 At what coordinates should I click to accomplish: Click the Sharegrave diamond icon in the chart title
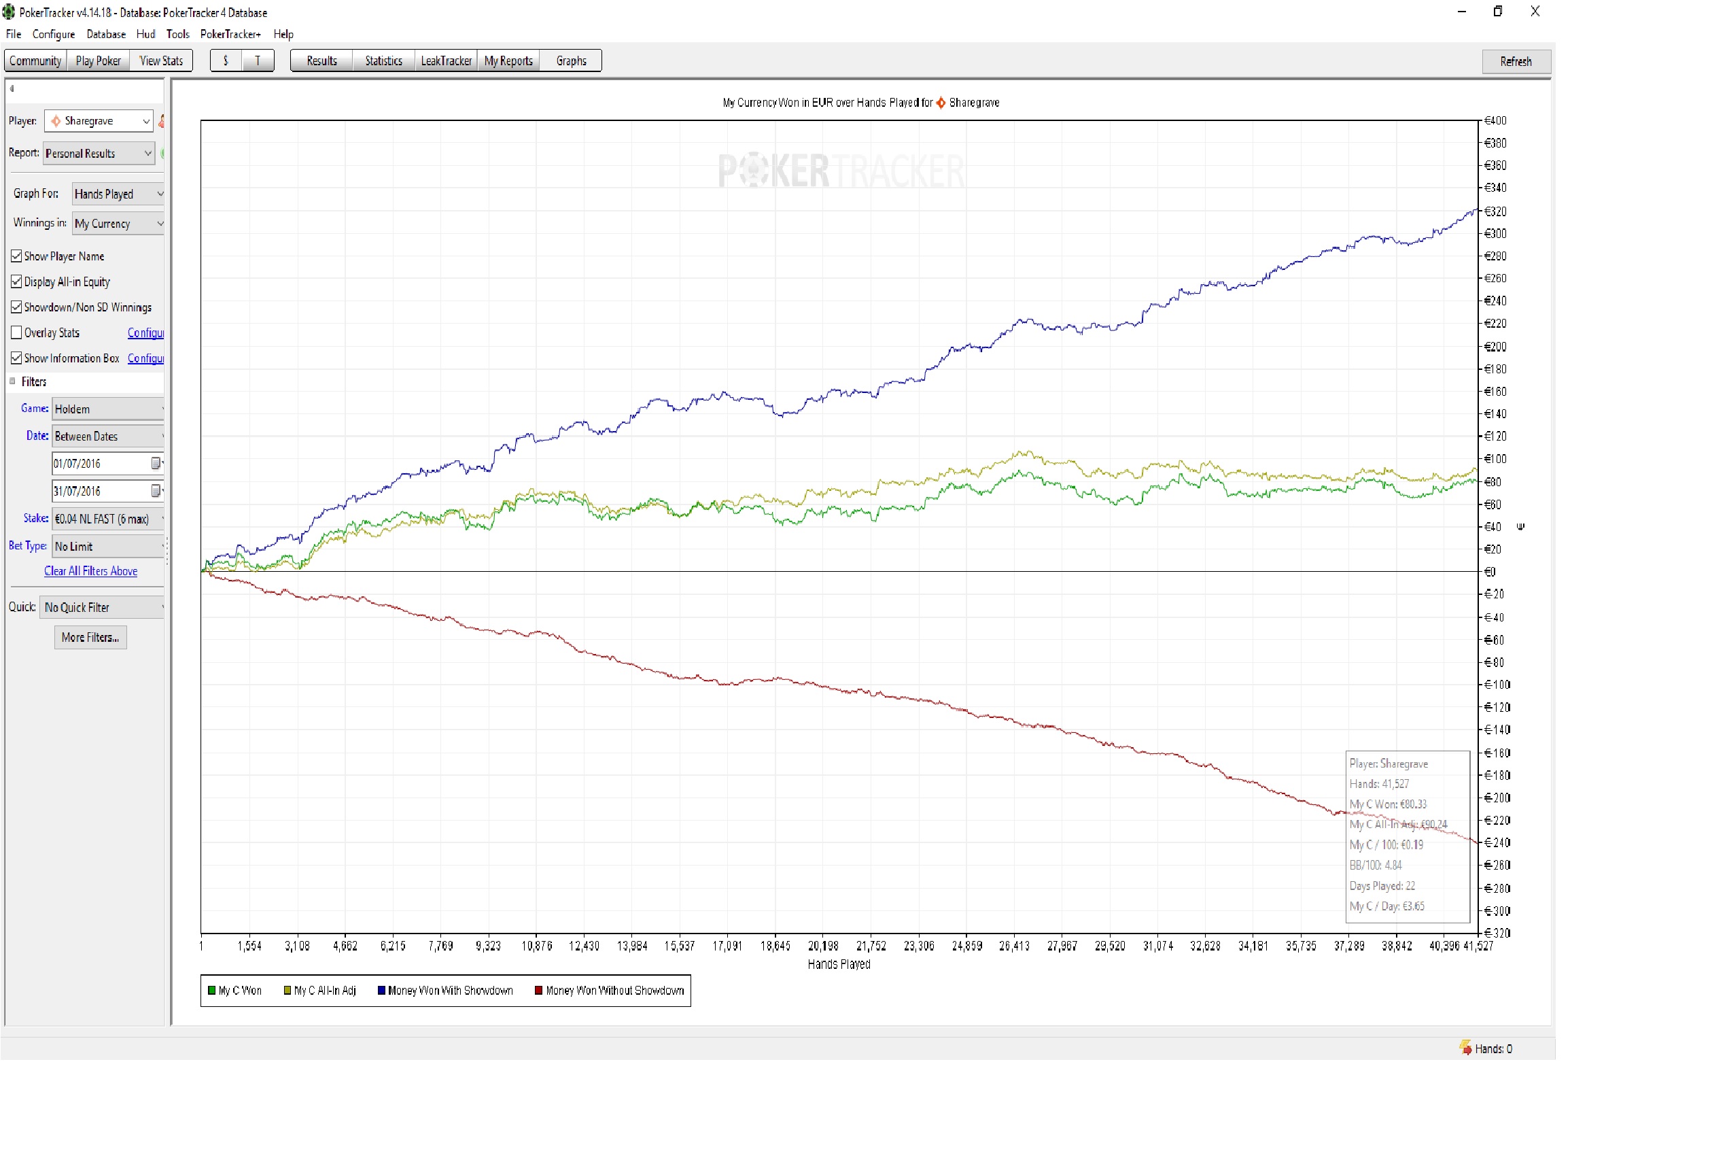[941, 103]
